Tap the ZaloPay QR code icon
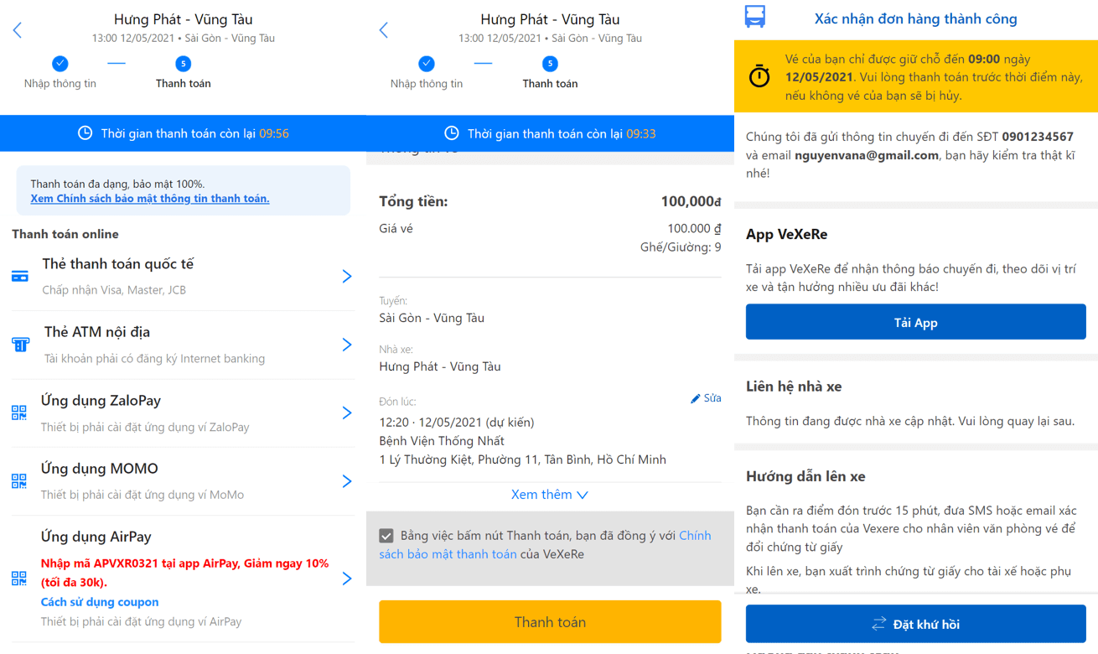This screenshot has width=1098, height=654. click(19, 413)
